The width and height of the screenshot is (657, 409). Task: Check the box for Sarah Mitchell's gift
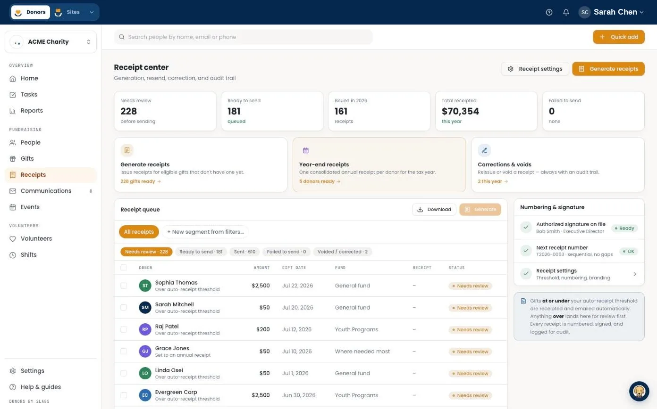pyautogui.click(x=124, y=308)
